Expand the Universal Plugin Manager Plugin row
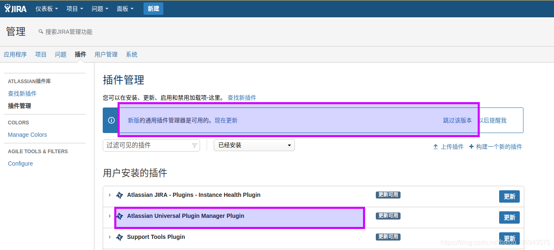The width and height of the screenshot is (554, 250). 110,216
